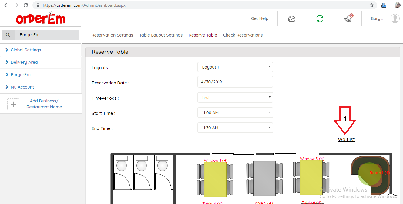Open the TimePeriods dropdown
The width and height of the screenshot is (403, 204).
click(235, 98)
